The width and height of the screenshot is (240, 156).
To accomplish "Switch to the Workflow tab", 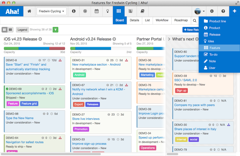I will coord(162,20).
